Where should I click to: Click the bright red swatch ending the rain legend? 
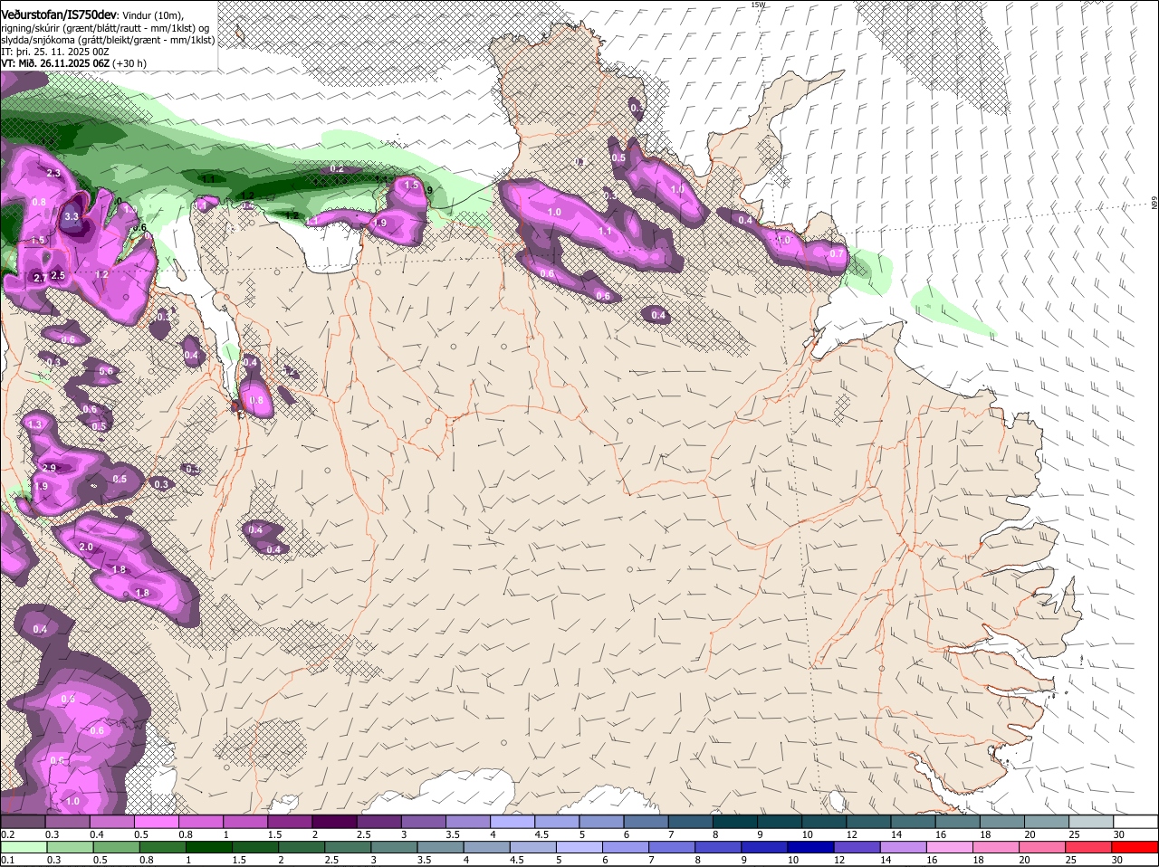point(1136,849)
